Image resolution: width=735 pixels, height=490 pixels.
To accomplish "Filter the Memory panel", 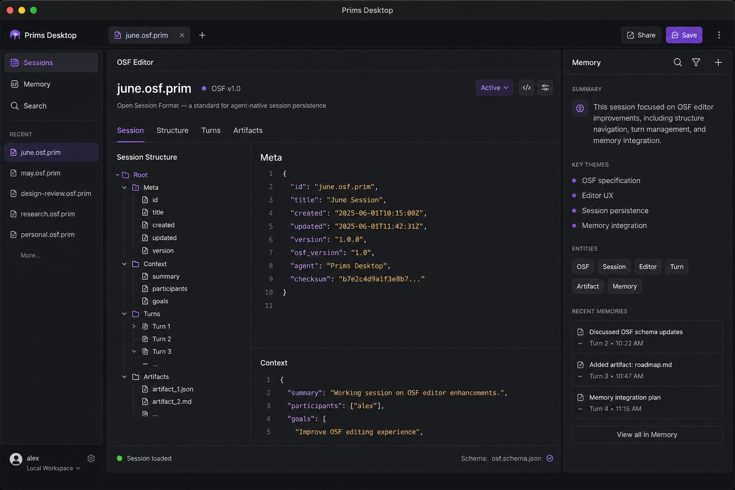I will [696, 62].
